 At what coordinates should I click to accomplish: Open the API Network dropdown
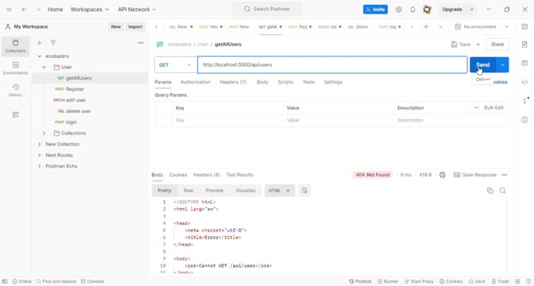pos(137,10)
